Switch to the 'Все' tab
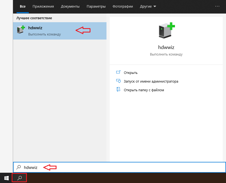The height and width of the screenshot is (183, 226). (x=23, y=6)
